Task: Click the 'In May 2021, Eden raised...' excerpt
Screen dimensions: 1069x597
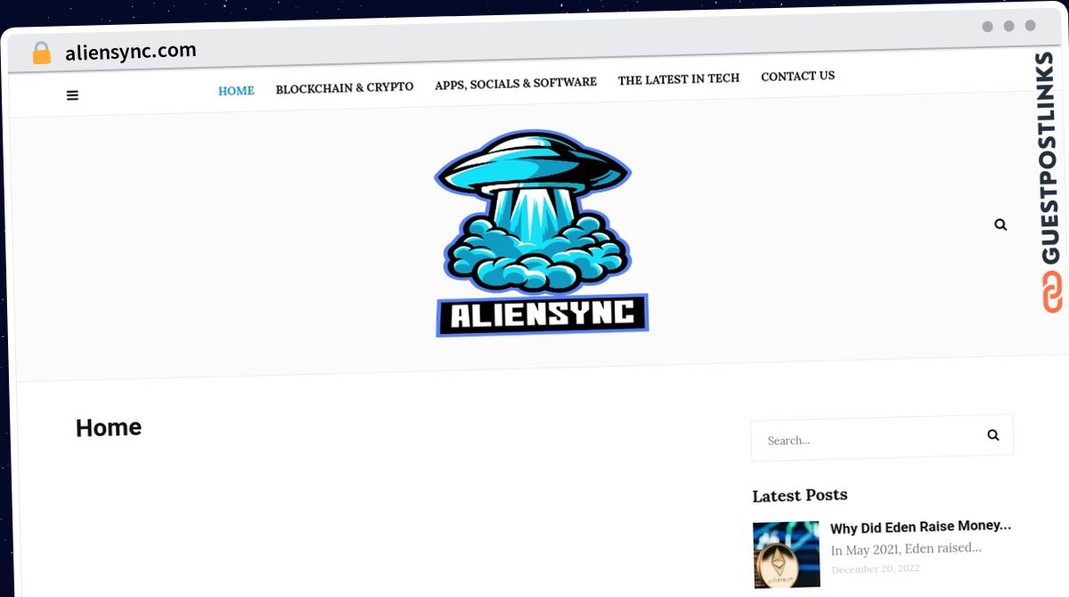Action: [x=906, y=549]
